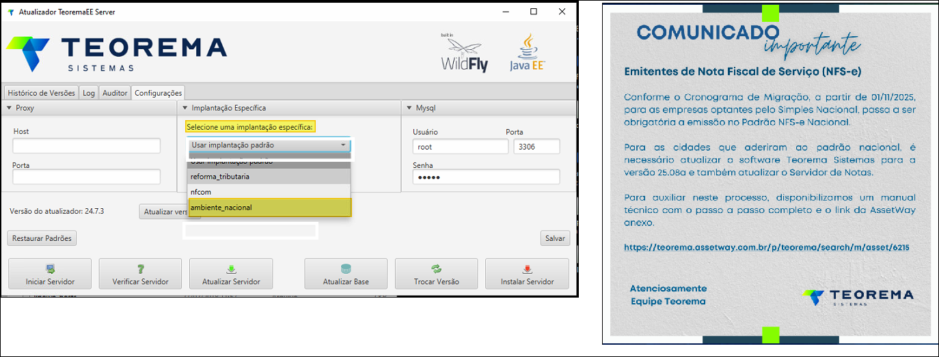Click the Iniciar Servidor button icon
The height and width of the screenshot is (357, 939).
50,269
